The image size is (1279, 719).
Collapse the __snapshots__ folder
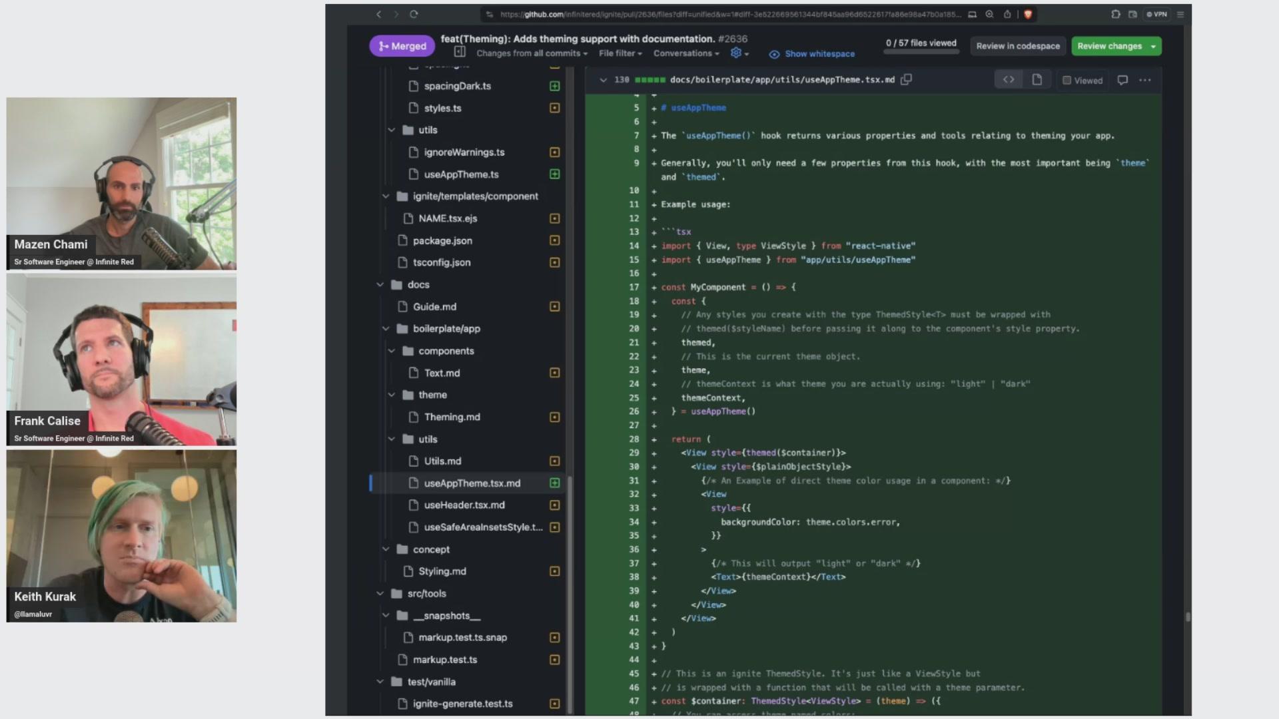tap(386, 616)
